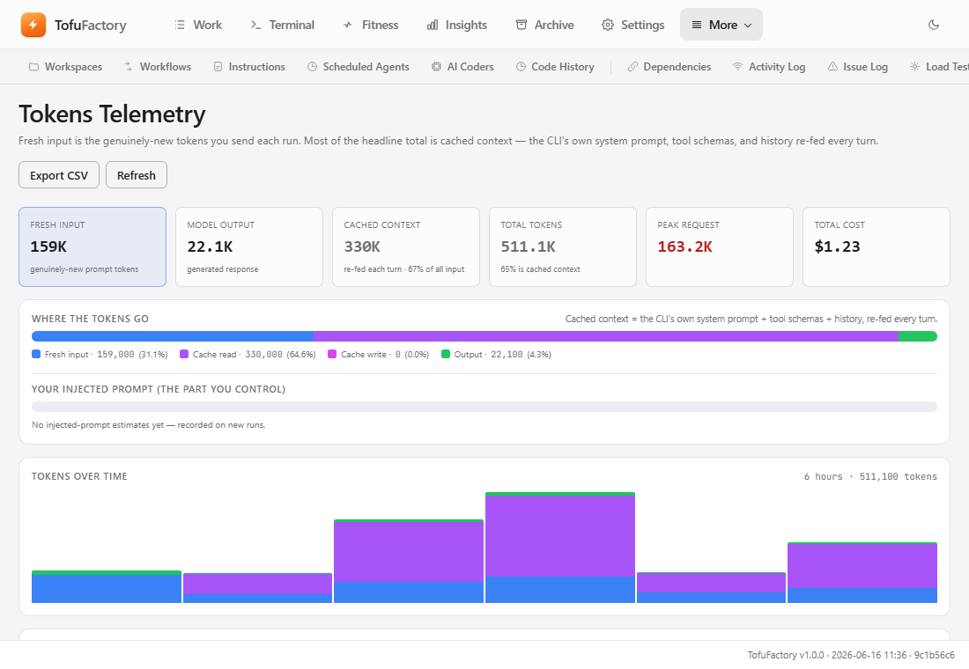Click the green Output legend swatch

click(446, 354)
